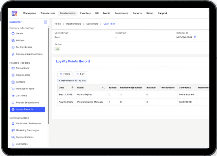Screen dimensions: 217x156
Task: Open the Filters button
Action: 65,74
